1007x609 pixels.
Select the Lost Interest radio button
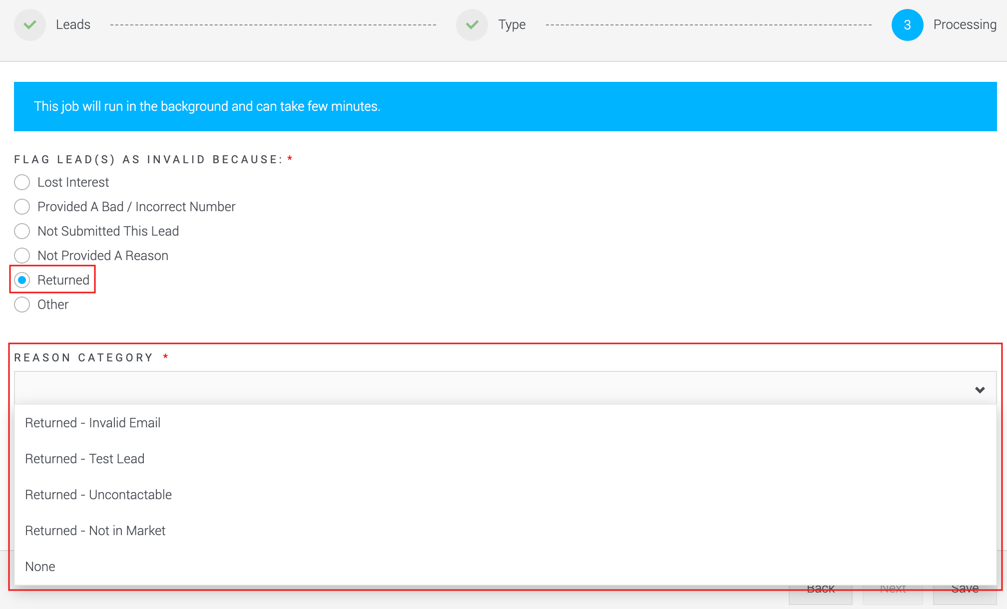click(22, 182)
